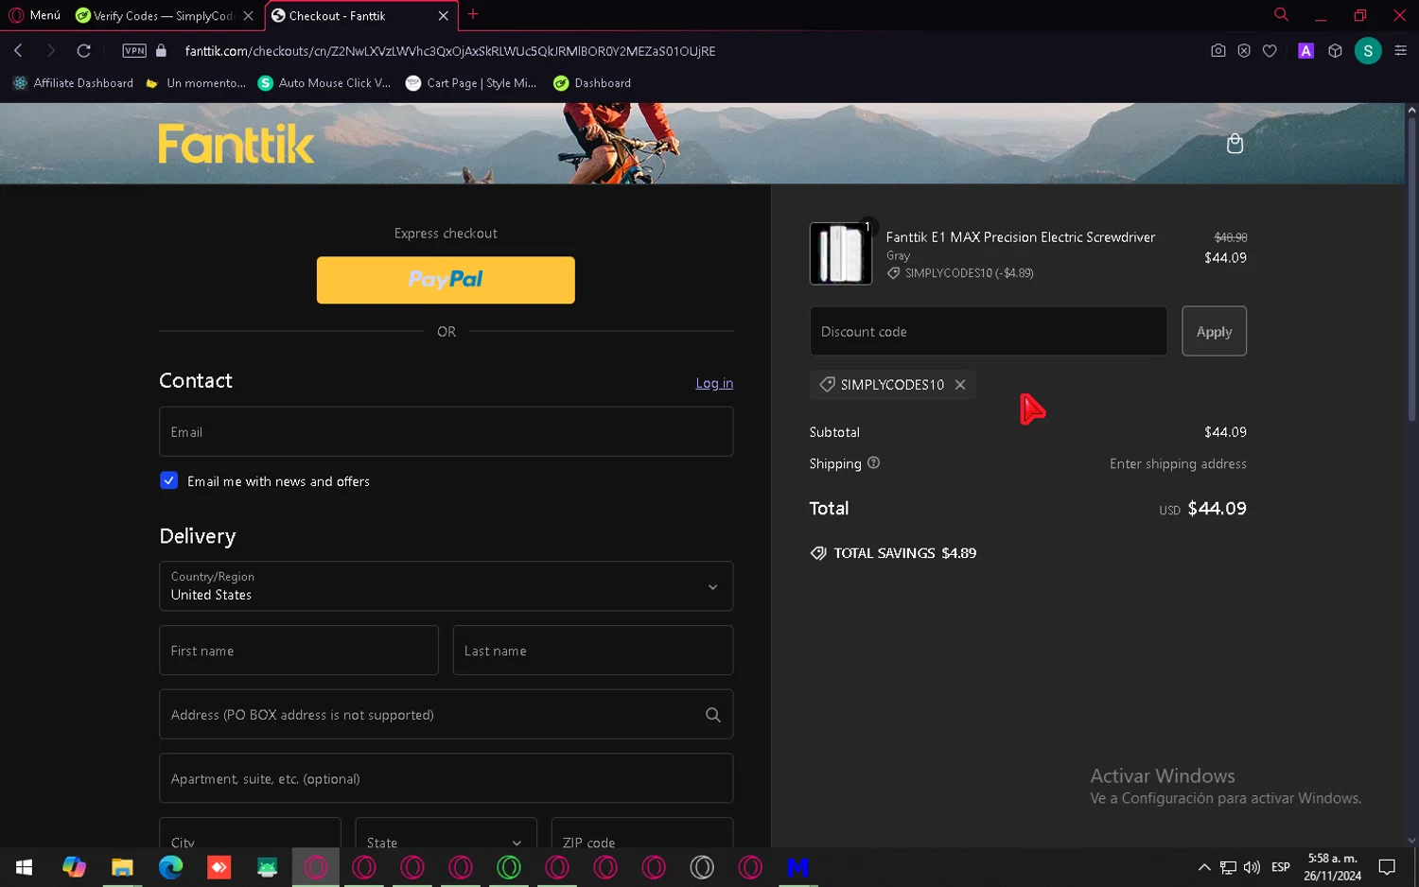Open the S profile avatar

[x=1368, y=51]
